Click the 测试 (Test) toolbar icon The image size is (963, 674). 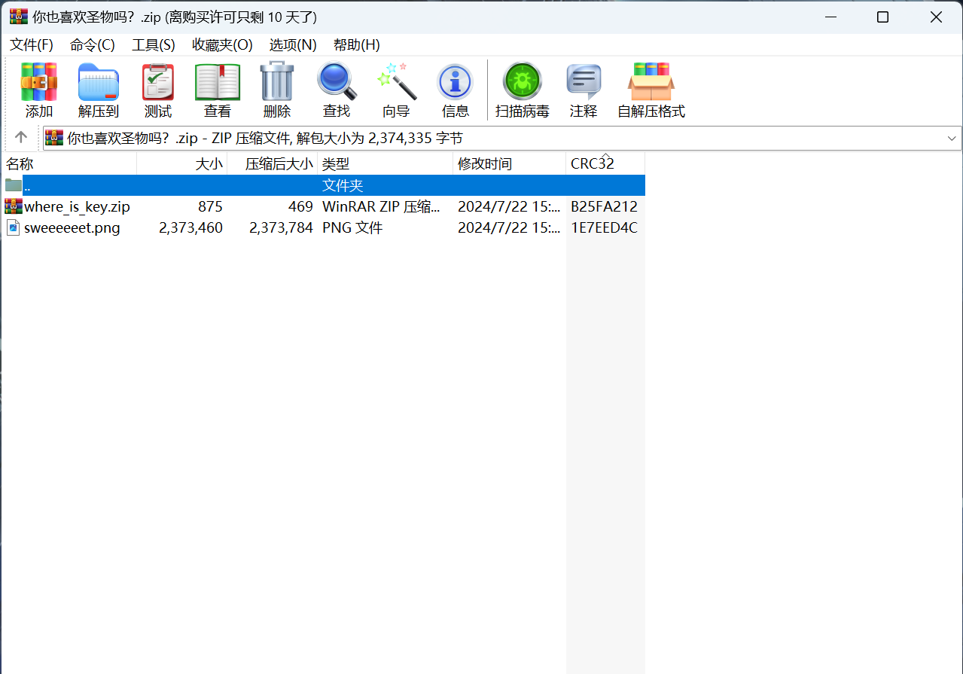pos(158,82)
